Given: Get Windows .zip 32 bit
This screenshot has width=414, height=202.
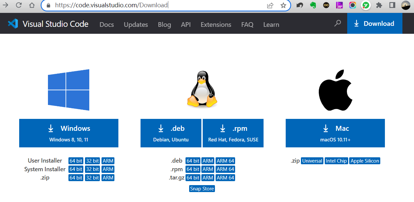Looking at the screenshot, I should coord(93,178).
